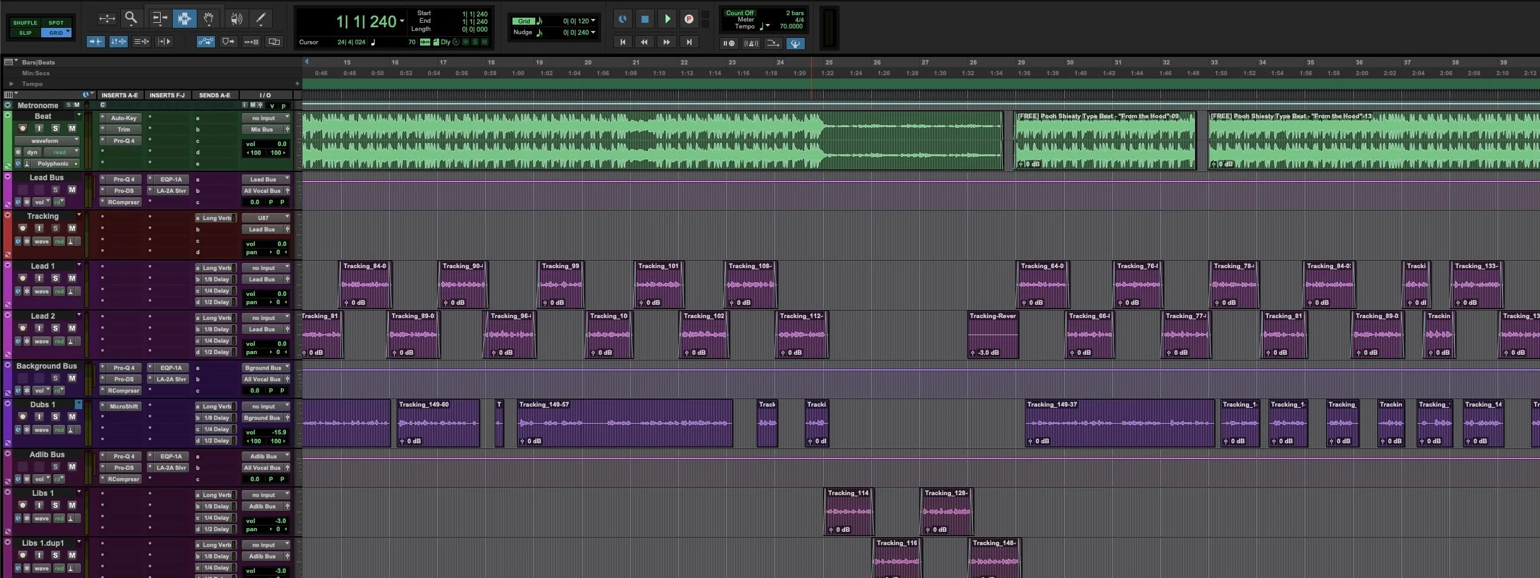
Task: Open the MicroShift insert on Dubs 1
Action: point(123,407)
